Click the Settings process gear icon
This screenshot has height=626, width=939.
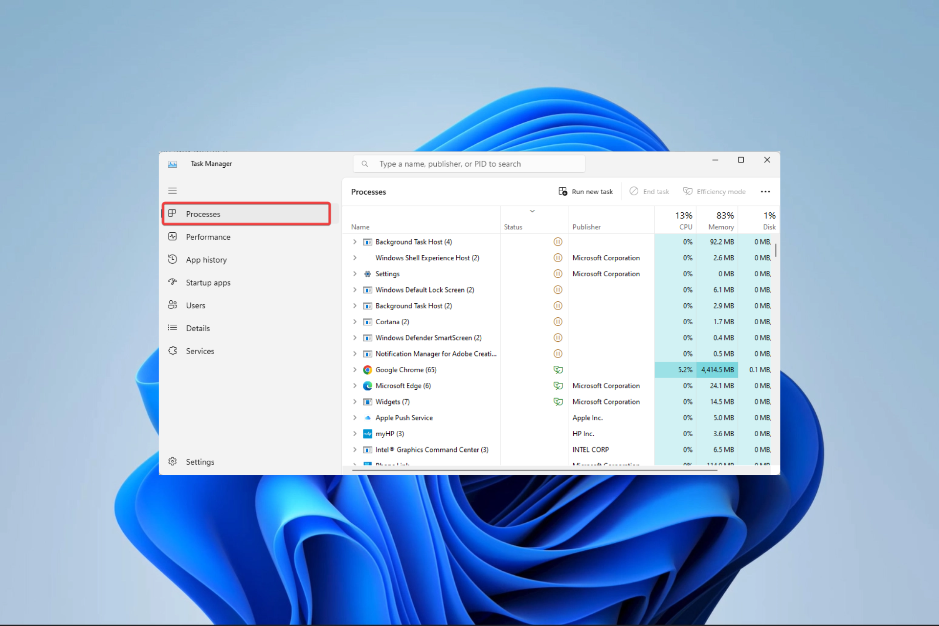click(367, 274)
